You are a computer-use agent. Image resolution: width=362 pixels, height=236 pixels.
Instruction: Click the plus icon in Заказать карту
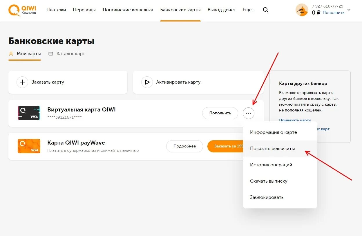(x=22, y=82)
